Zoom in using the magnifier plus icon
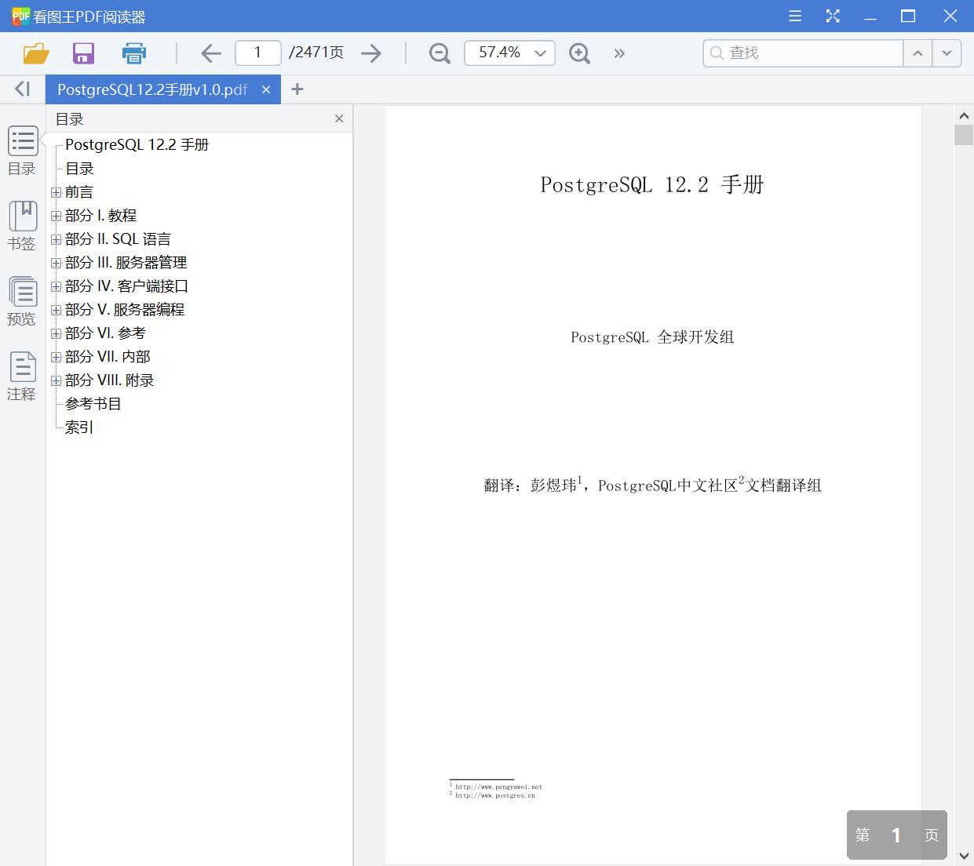Image resolution: width=974 pixels, height=866 pixels. click(x=579, y=53)
